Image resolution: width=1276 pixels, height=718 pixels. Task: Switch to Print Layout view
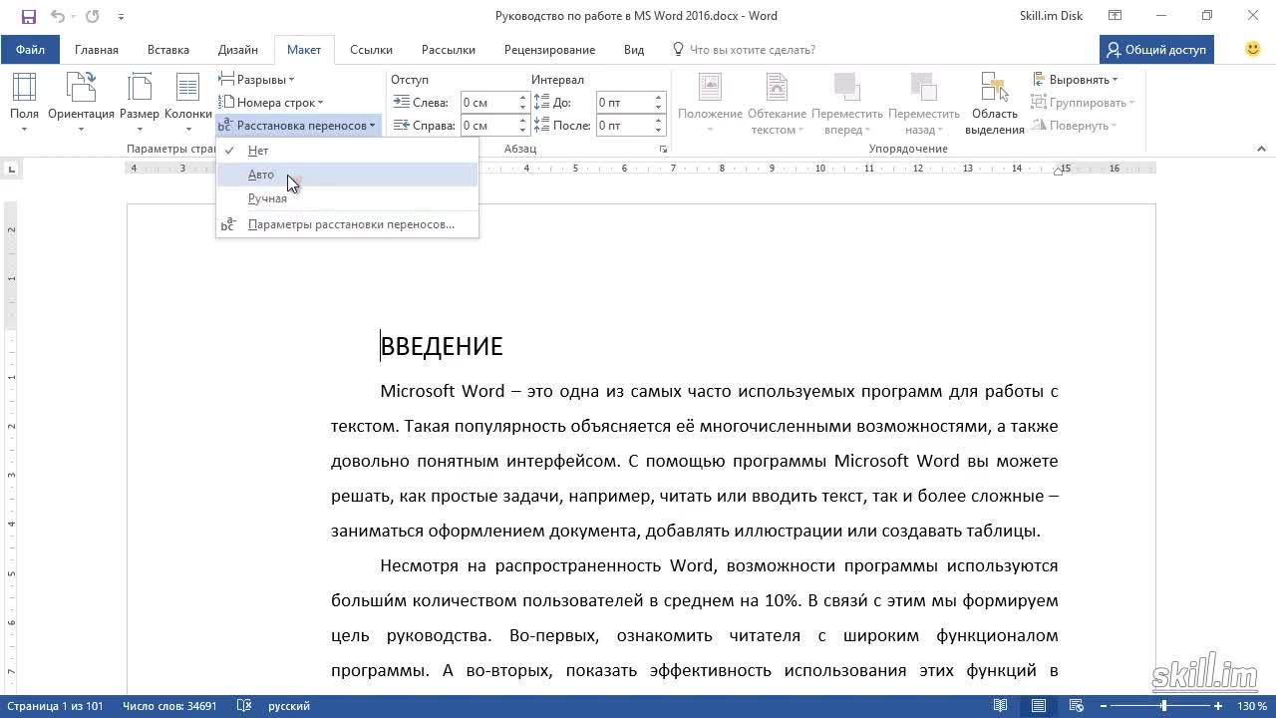1039,706
